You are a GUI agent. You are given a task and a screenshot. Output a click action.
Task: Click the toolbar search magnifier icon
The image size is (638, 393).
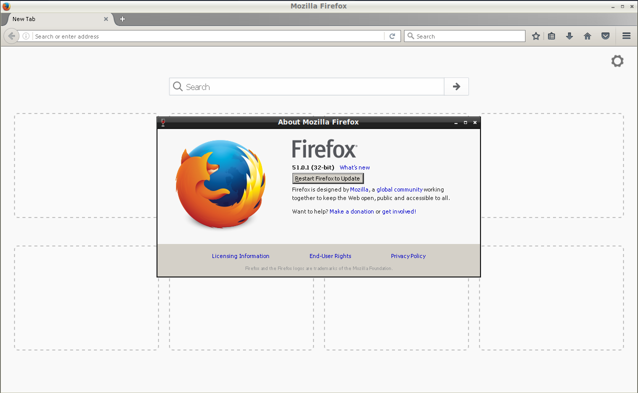point(411,36)
